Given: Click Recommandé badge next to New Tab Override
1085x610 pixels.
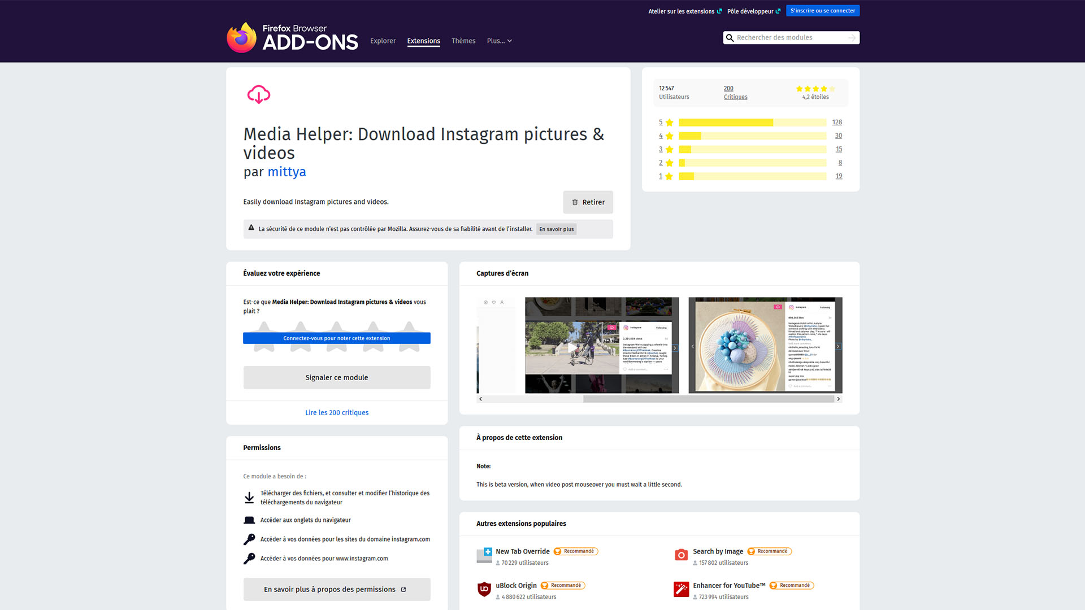Looking at the screenshot, I should [576, 552].
